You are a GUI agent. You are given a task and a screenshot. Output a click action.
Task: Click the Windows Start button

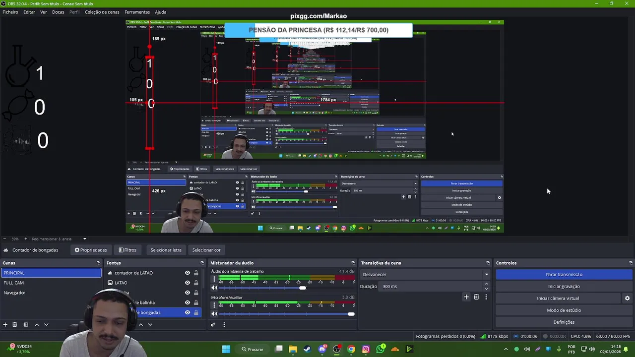pos(226,349)
